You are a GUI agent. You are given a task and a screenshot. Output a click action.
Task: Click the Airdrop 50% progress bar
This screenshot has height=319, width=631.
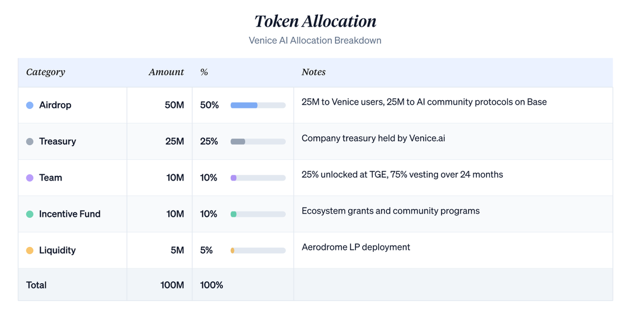click(x=258, y=105)
